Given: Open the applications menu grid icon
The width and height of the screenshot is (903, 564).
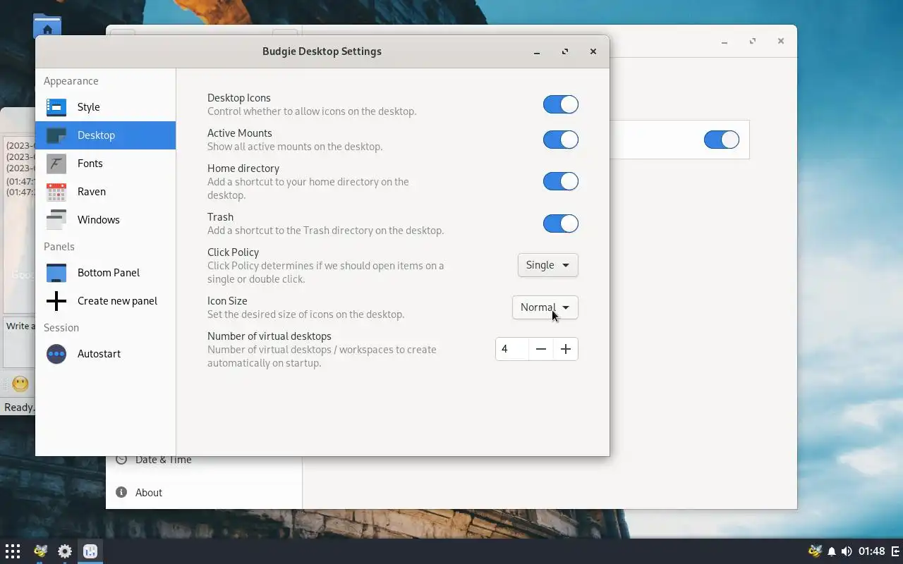Looking at the screenshot, I should [13, 551].
